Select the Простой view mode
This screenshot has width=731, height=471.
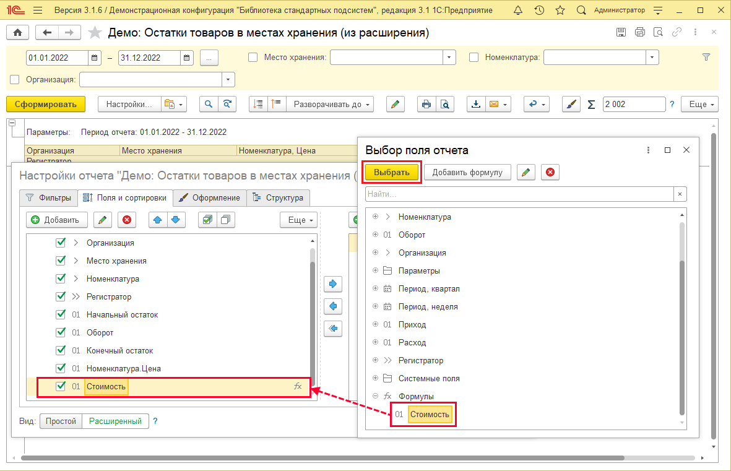61,421
